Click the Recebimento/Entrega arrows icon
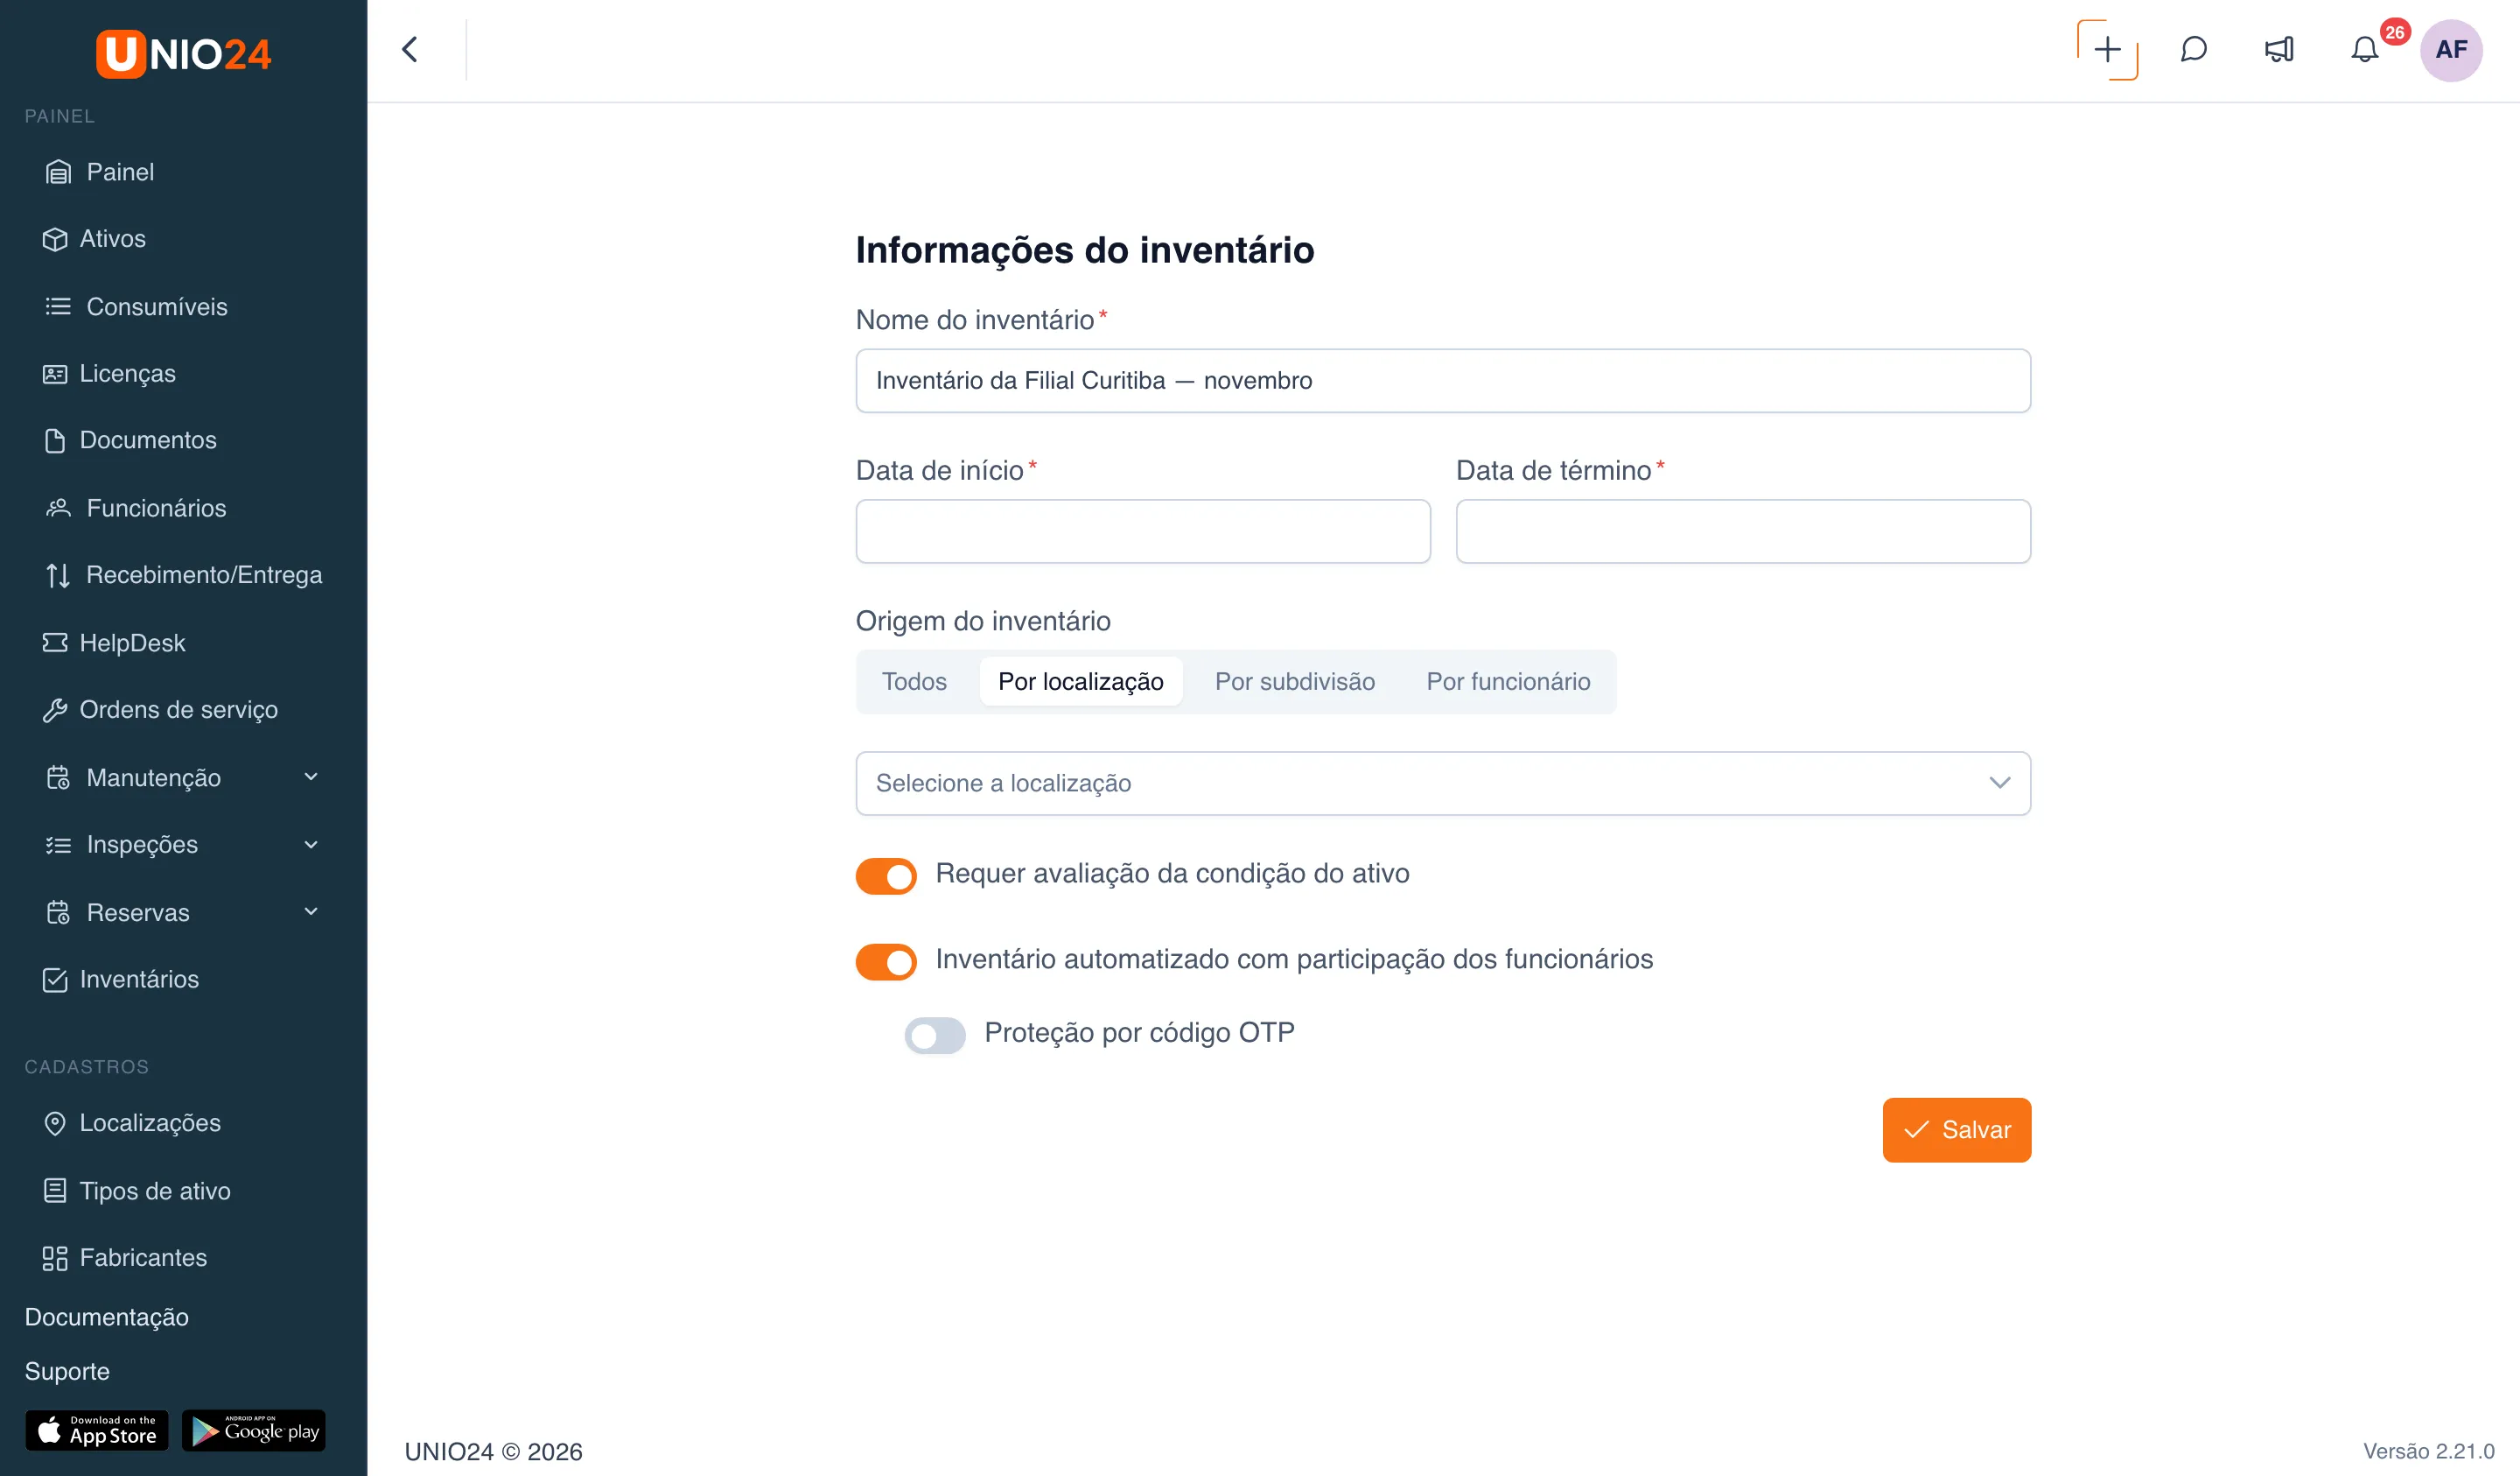 [58, 575]
